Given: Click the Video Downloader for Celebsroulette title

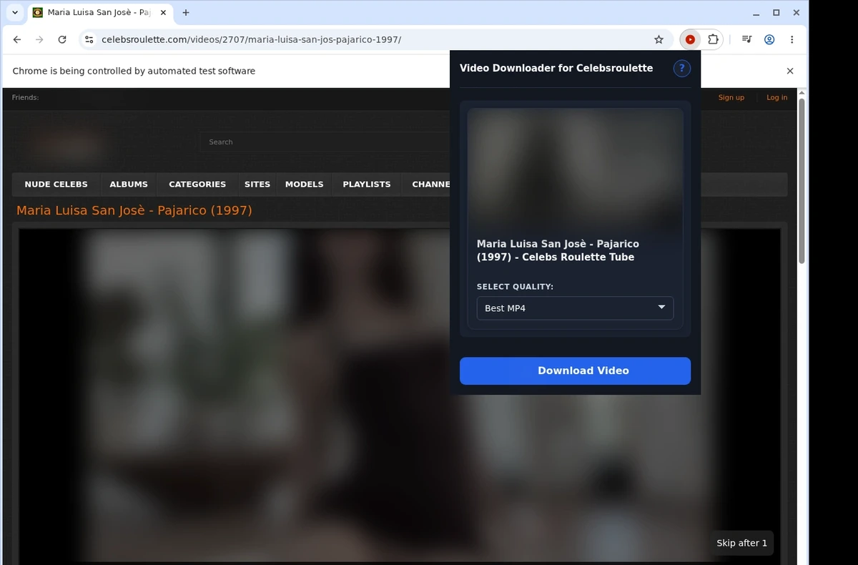Looking at the screenshot, I should (x=556, y=68).
